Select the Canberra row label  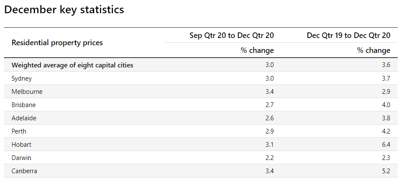point(24,171)
